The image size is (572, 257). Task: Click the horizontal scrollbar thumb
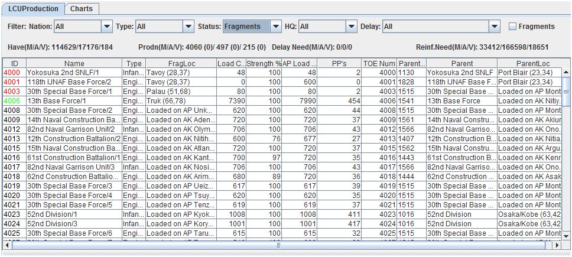279,245
